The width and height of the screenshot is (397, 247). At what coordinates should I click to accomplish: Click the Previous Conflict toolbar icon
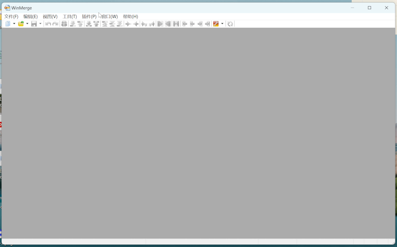coord(96,24)
